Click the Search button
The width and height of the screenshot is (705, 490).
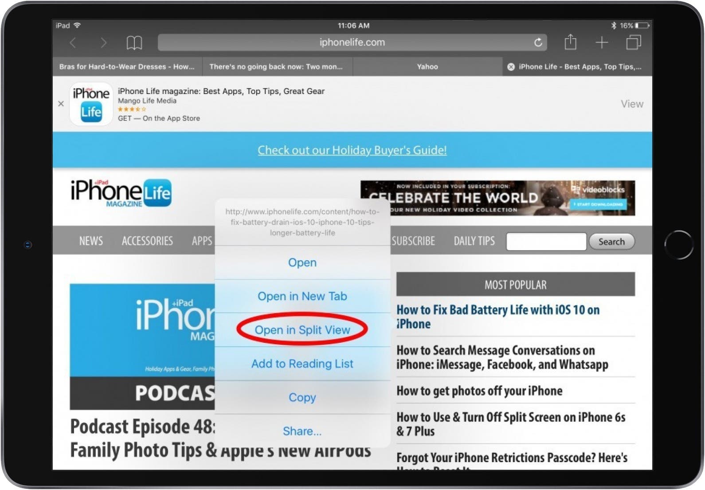click(611, 242)
